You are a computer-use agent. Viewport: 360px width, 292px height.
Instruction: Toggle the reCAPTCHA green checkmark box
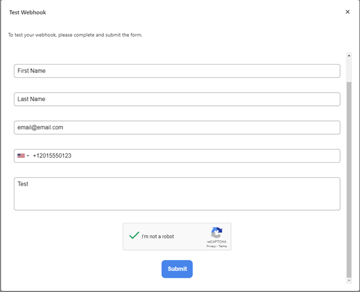pos(134,236)
